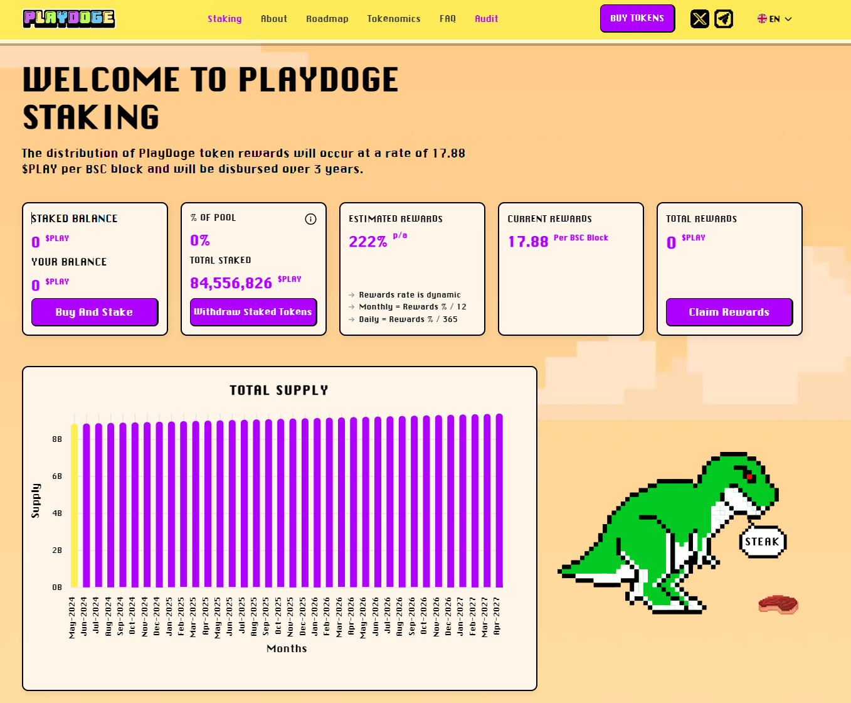Screen dimensions: 851x703
Task: Open the Telegram social icon
Action: 724,19
